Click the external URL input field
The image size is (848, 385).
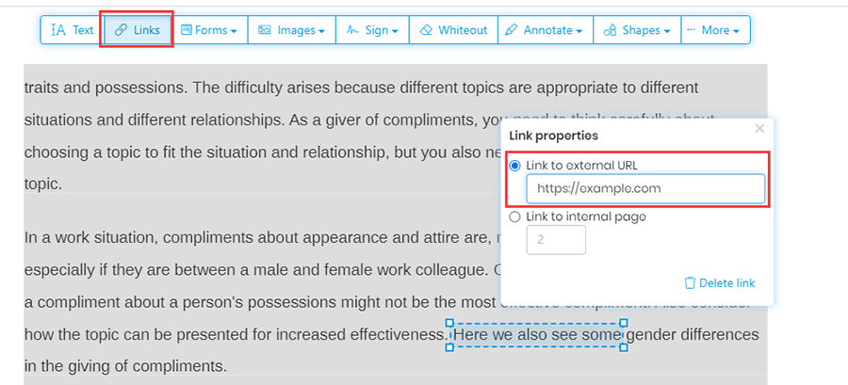[644, 188]
